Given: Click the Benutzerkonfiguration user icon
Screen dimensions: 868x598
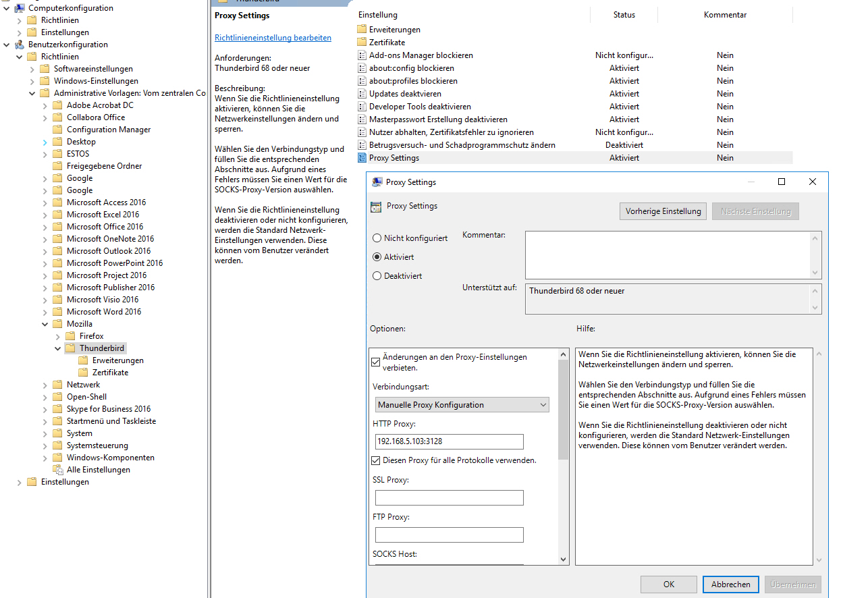Looking at the screenshot, I should pyautogui.click(x=20, y=45).
